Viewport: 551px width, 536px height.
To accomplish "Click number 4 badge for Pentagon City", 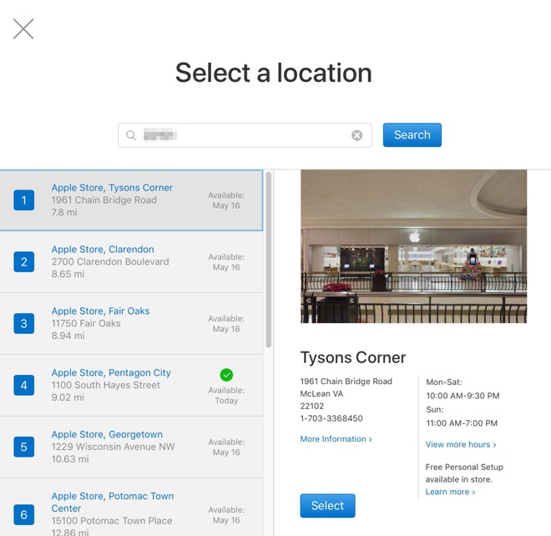I will [x=24, y=385].
